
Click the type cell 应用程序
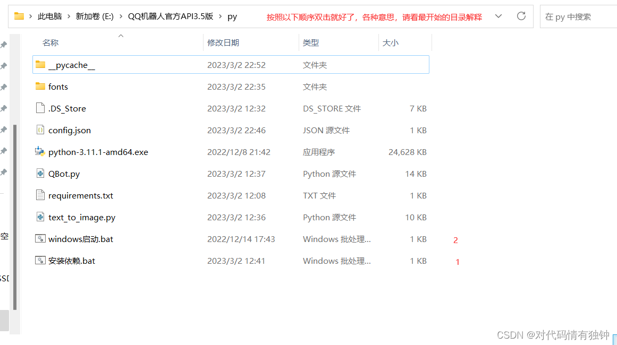pos(319,152)
